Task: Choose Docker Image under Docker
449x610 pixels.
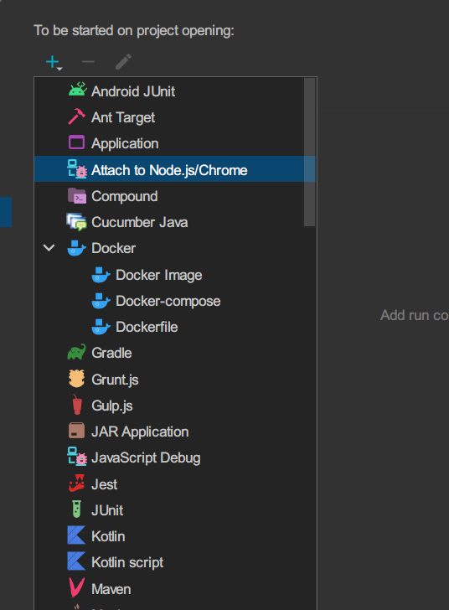Action: coord(159,276)
